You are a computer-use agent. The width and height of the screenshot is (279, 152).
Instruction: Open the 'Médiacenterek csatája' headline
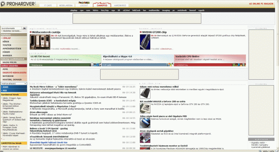click(46, 32)
